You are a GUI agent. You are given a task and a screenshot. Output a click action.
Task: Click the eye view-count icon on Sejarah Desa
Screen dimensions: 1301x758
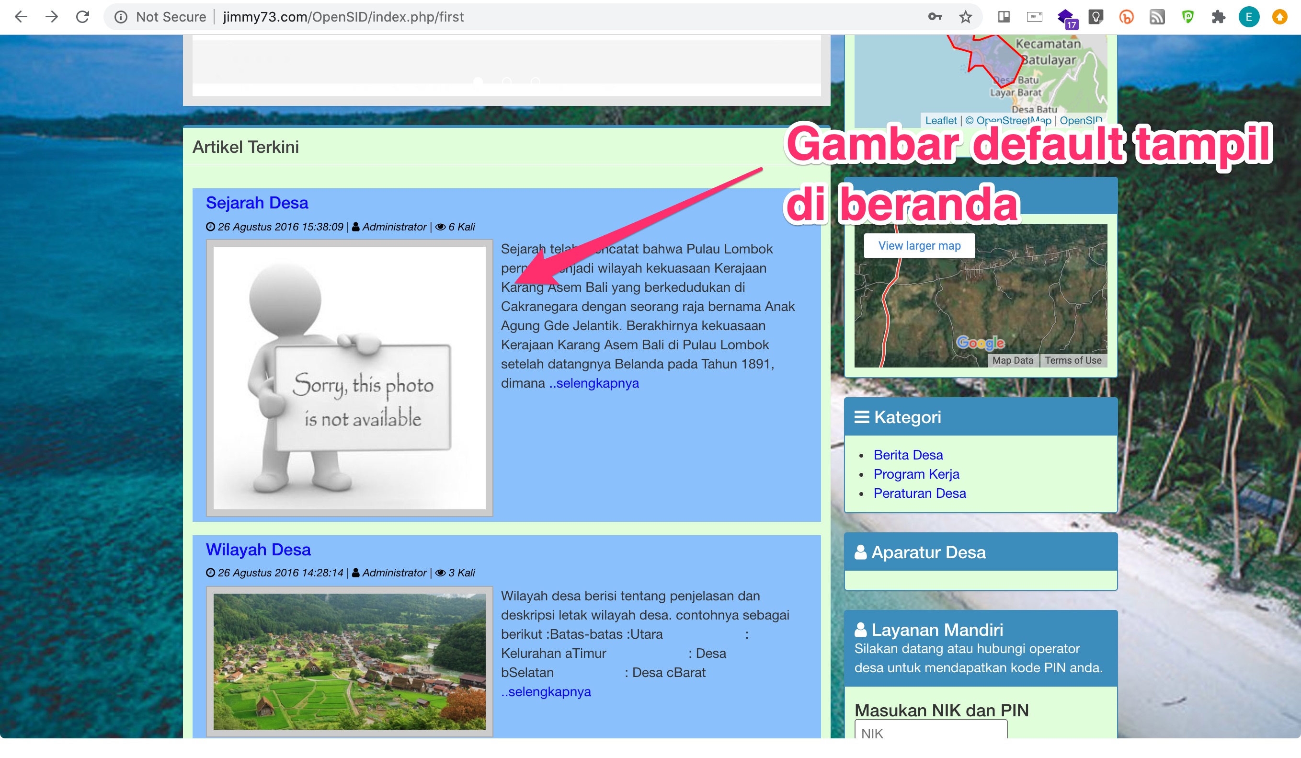coord(440,227)
